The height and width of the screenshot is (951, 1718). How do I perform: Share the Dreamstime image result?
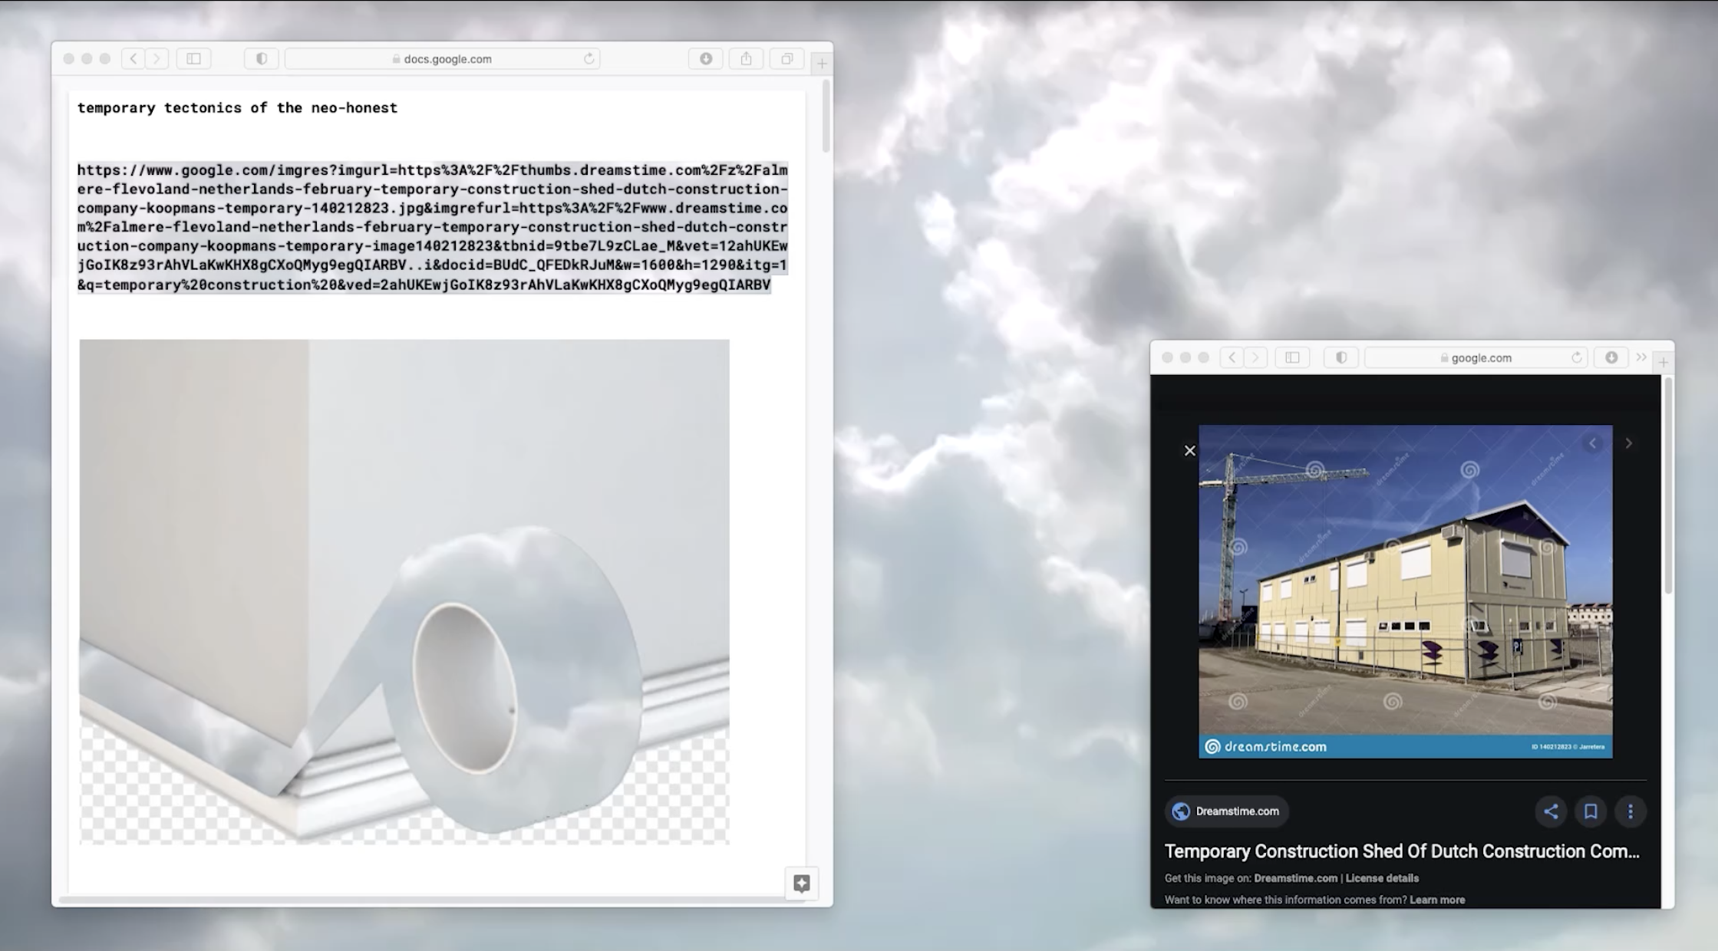tap(1551, 811)
